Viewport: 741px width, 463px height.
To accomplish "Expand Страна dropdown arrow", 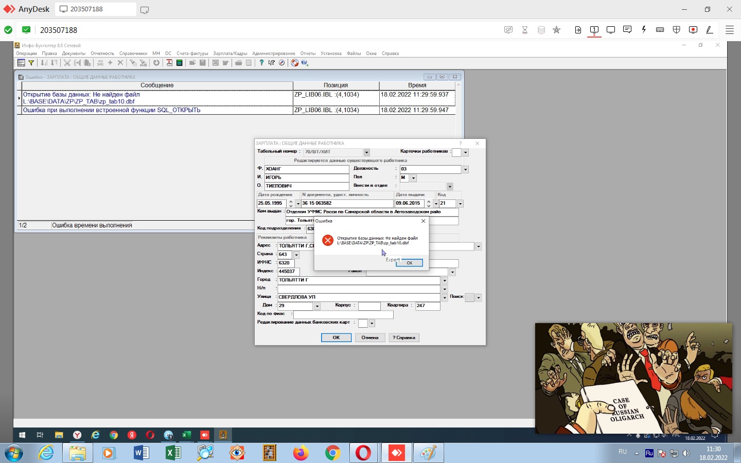I will [296, 255].
